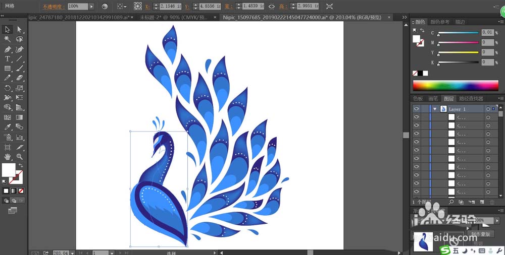This screenshot has height=255, width=505.
Task: Set paint mode to Gradient in toolbox
Action: point(14,190)
